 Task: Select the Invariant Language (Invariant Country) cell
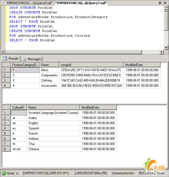pos(53,113)
